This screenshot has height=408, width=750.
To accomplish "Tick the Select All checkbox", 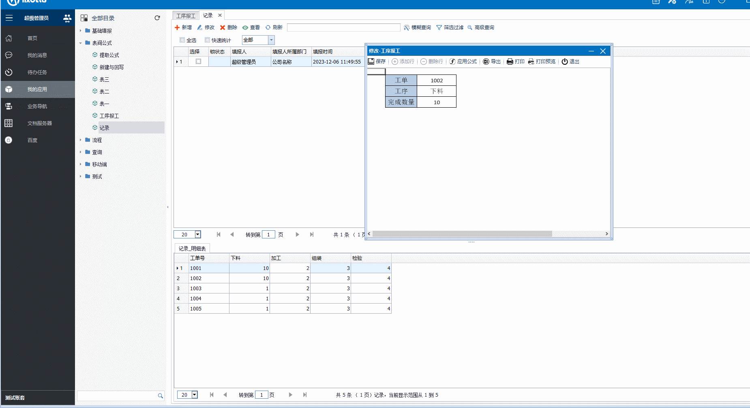I will point(182,40).
